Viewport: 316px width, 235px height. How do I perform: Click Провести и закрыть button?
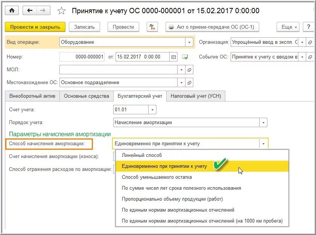tap(35, 27)
